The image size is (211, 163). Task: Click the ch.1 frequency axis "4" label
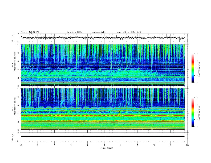pyautogui.click(x=19, y=70)
